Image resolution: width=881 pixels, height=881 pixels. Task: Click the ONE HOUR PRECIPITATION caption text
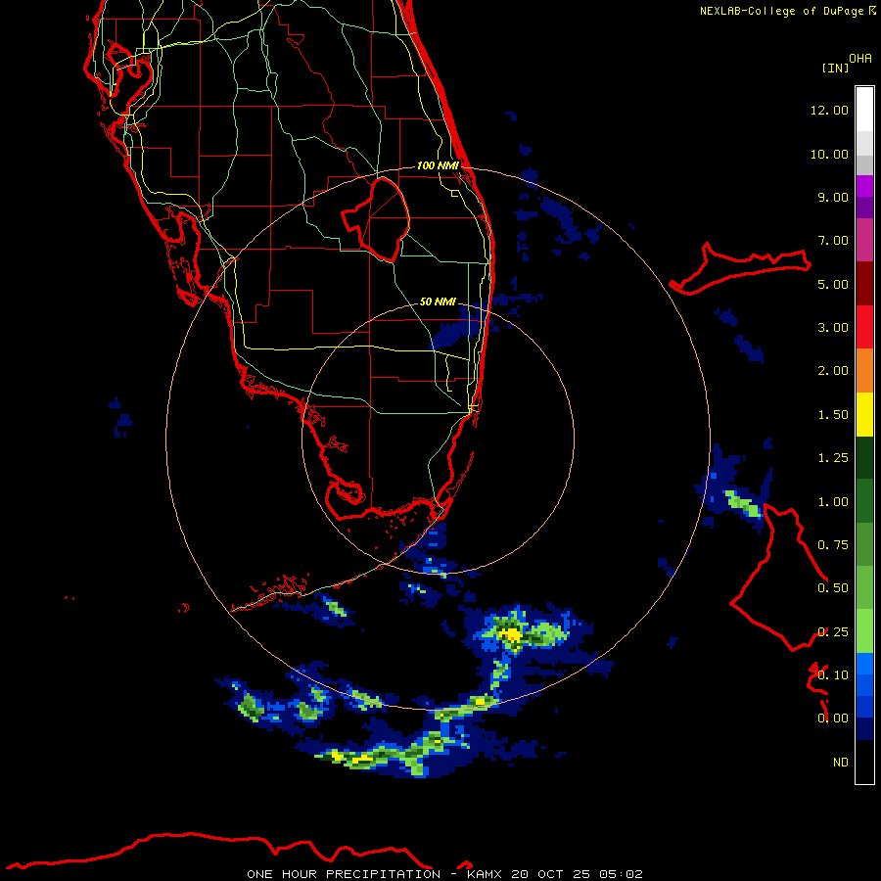[x=344, y=874]
